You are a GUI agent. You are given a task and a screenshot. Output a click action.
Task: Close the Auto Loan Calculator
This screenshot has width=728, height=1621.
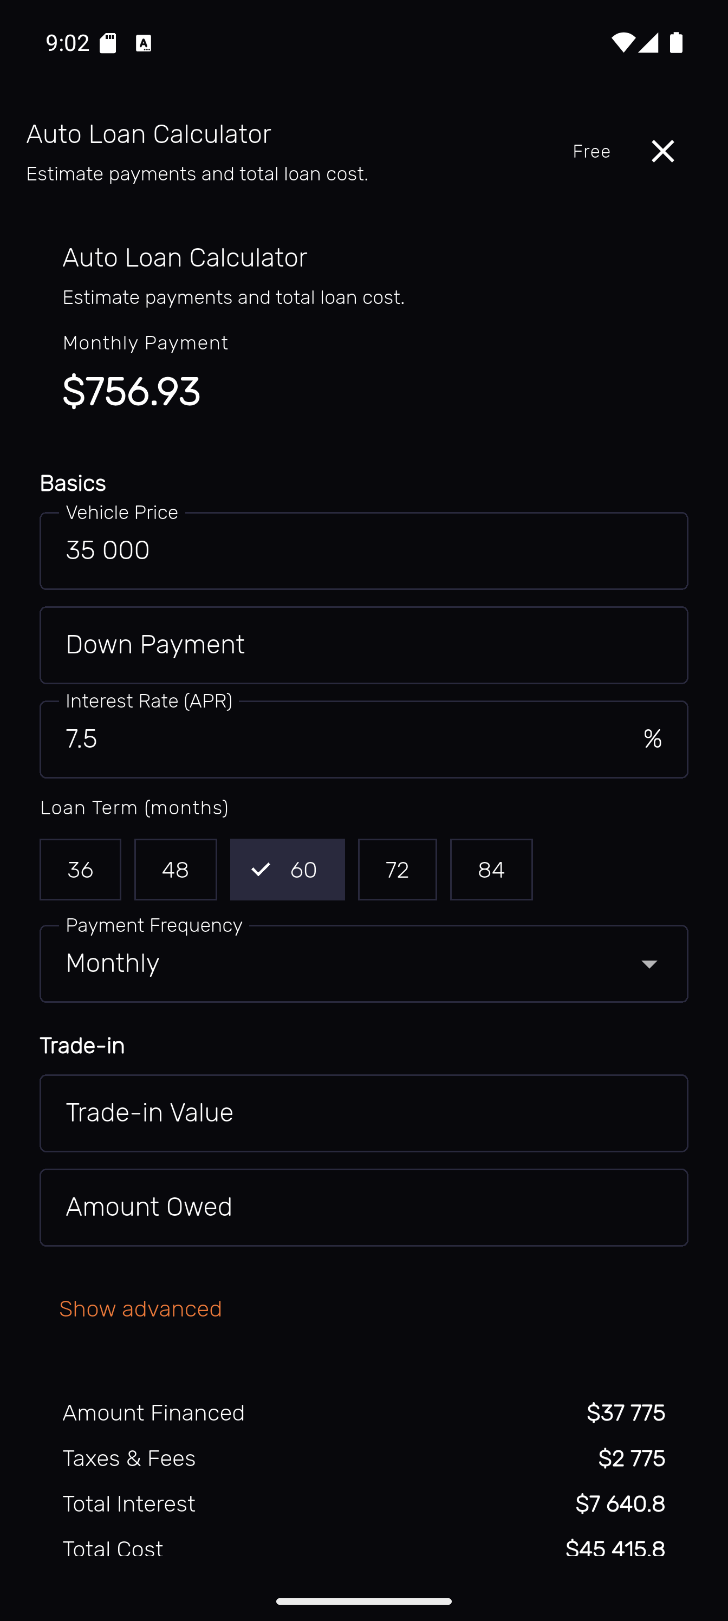662,151
